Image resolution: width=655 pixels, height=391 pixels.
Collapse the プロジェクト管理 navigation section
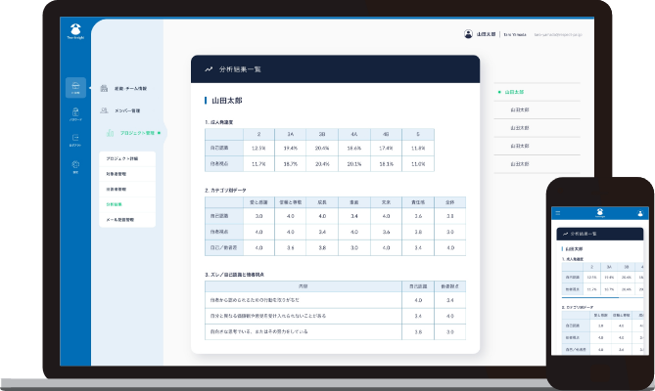pyautogui.click(x=137, y=133)
